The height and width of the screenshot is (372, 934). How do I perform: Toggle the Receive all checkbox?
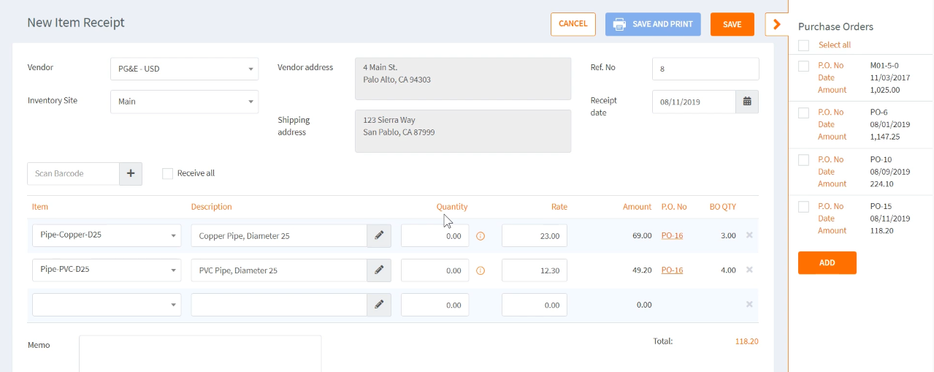tap(167, 173)
